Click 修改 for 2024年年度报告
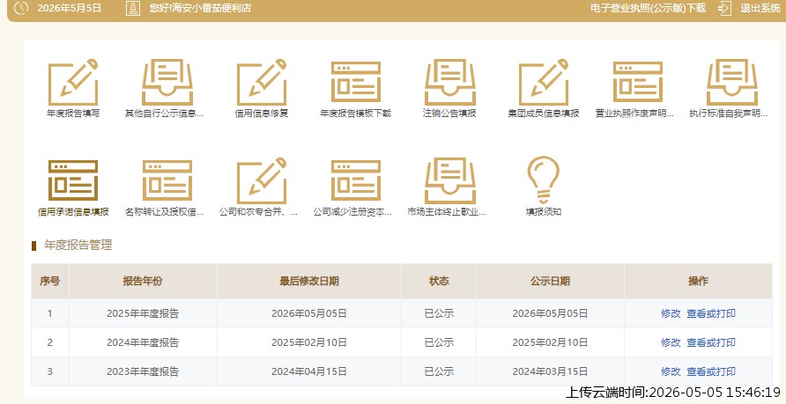Screen dimensions: 786x404 [671, 342]
